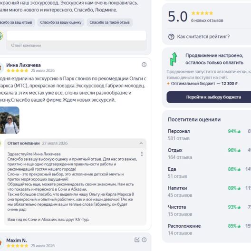Click the Персонал 94% thumbs-up rating

coord(234,131)
